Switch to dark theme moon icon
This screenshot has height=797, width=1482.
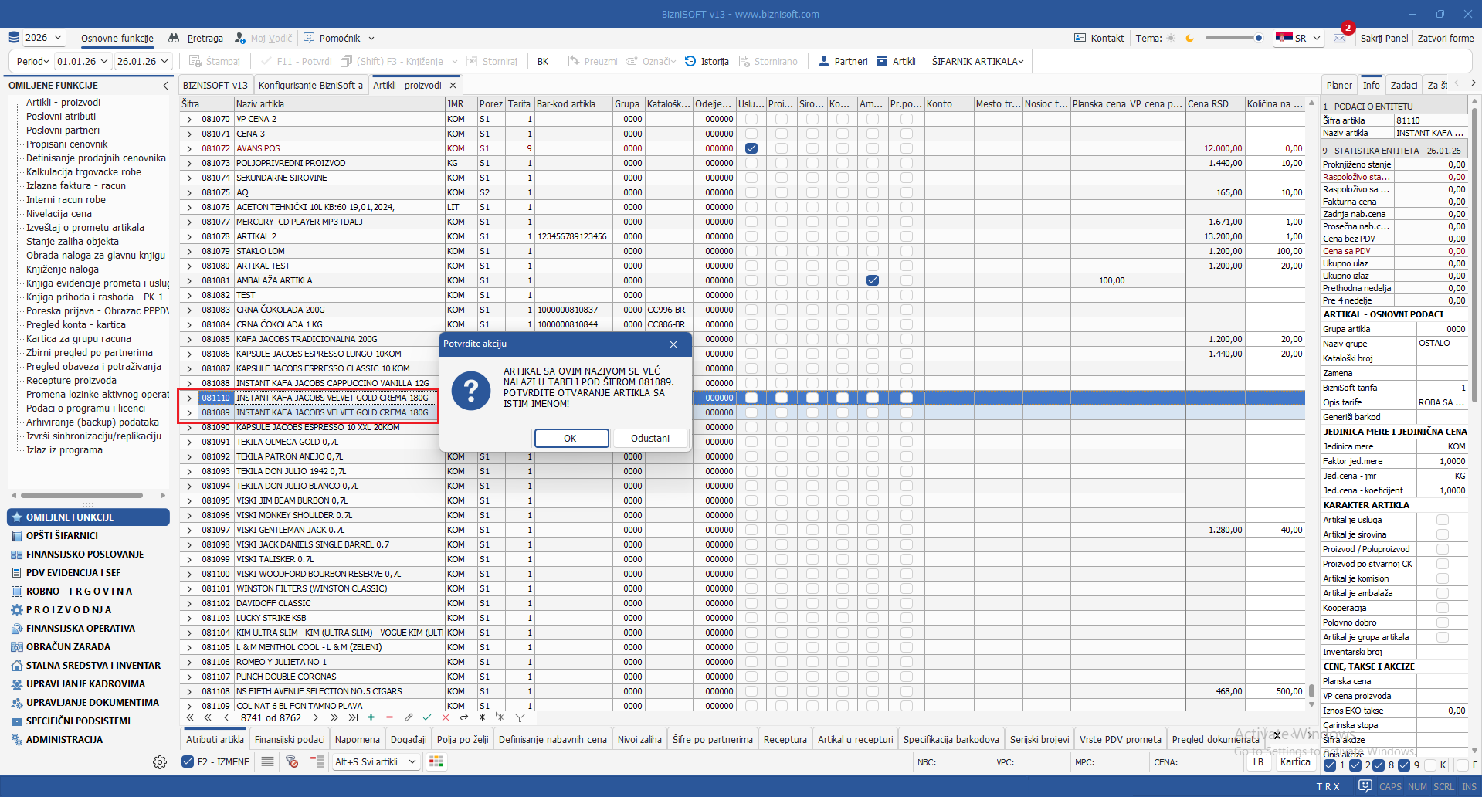point(1189,38)
